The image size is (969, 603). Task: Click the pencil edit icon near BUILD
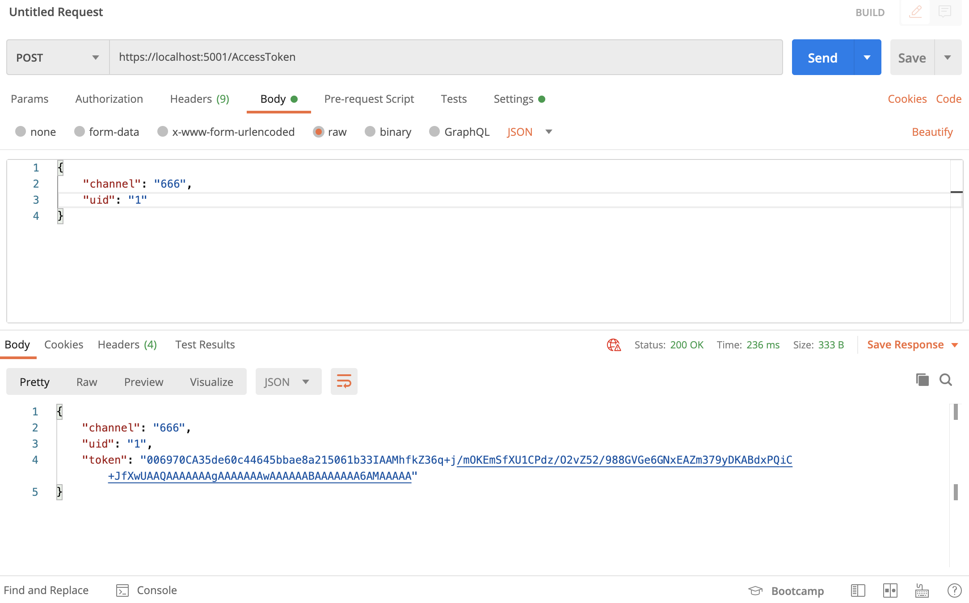coord(915,12)
